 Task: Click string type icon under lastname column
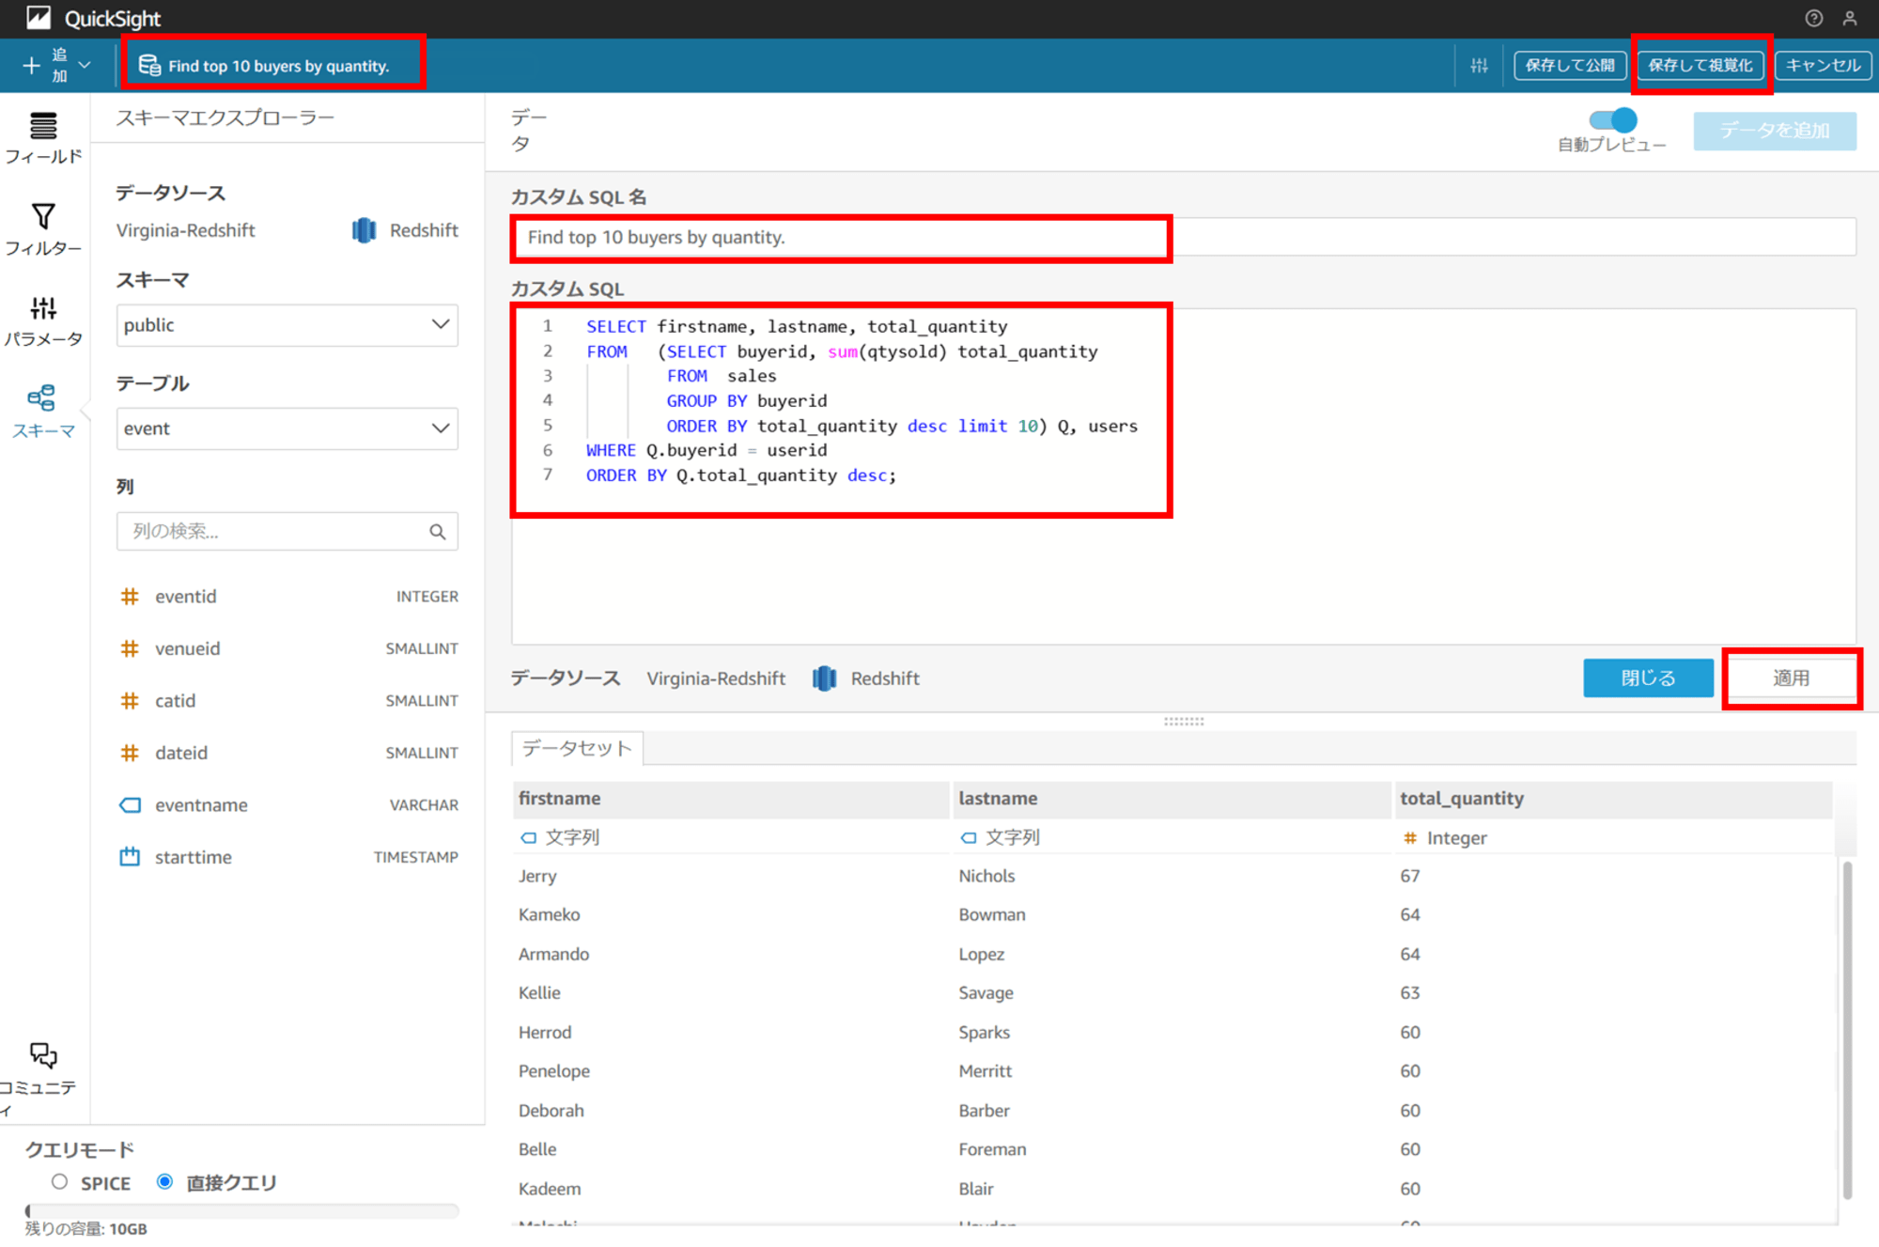pos(969,837)
